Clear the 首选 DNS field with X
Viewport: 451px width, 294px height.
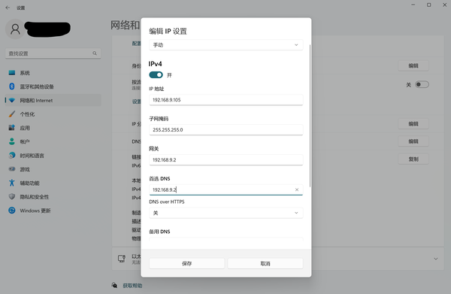297,189
